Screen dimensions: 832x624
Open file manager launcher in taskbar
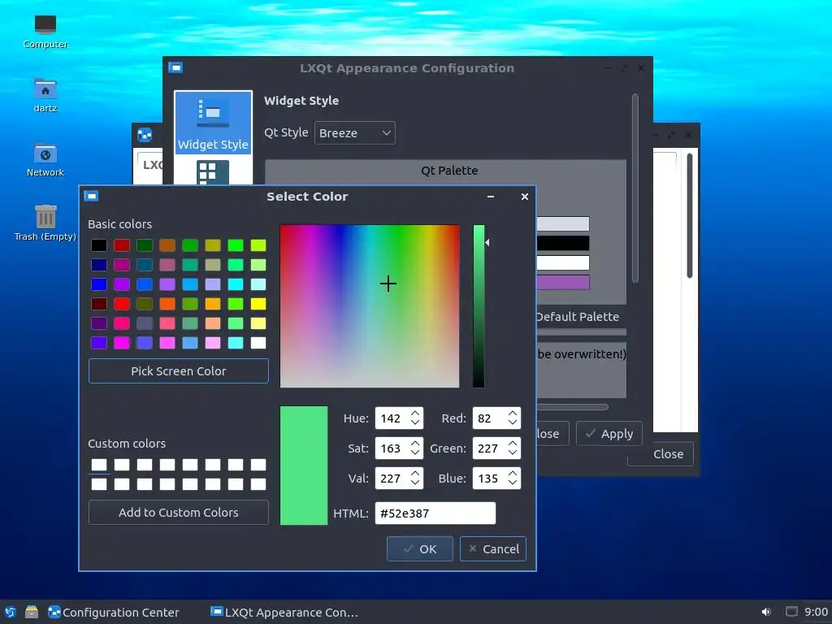tap(32, 613)
